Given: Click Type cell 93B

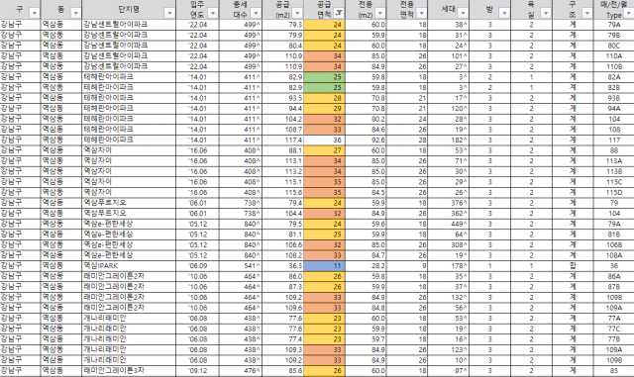Looking at the screenshot, I should 614,98.
